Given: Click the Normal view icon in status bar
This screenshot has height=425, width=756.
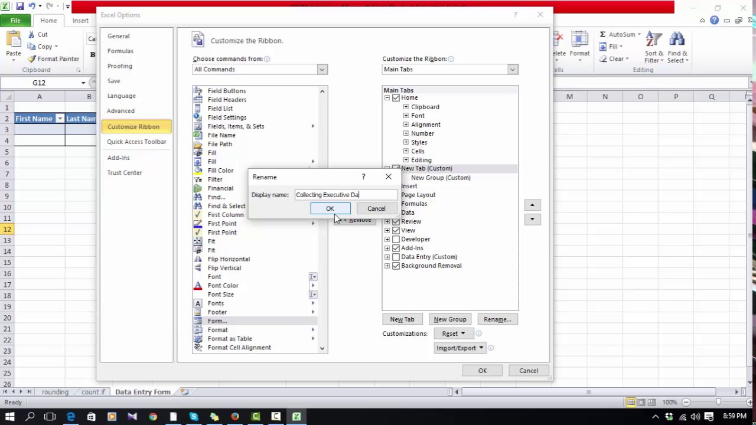Looking at the screenshot, I should click(631, 403).
